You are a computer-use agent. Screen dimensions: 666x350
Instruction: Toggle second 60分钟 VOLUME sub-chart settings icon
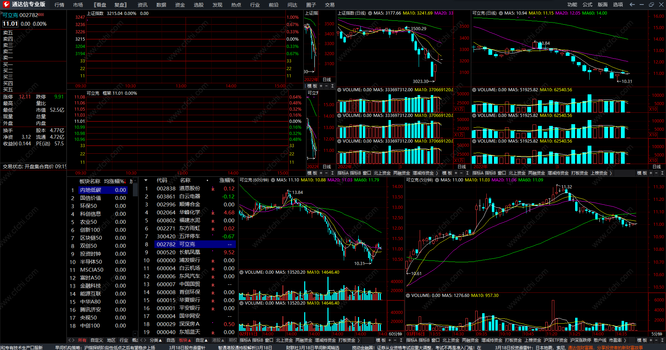[x=241, y=303]
